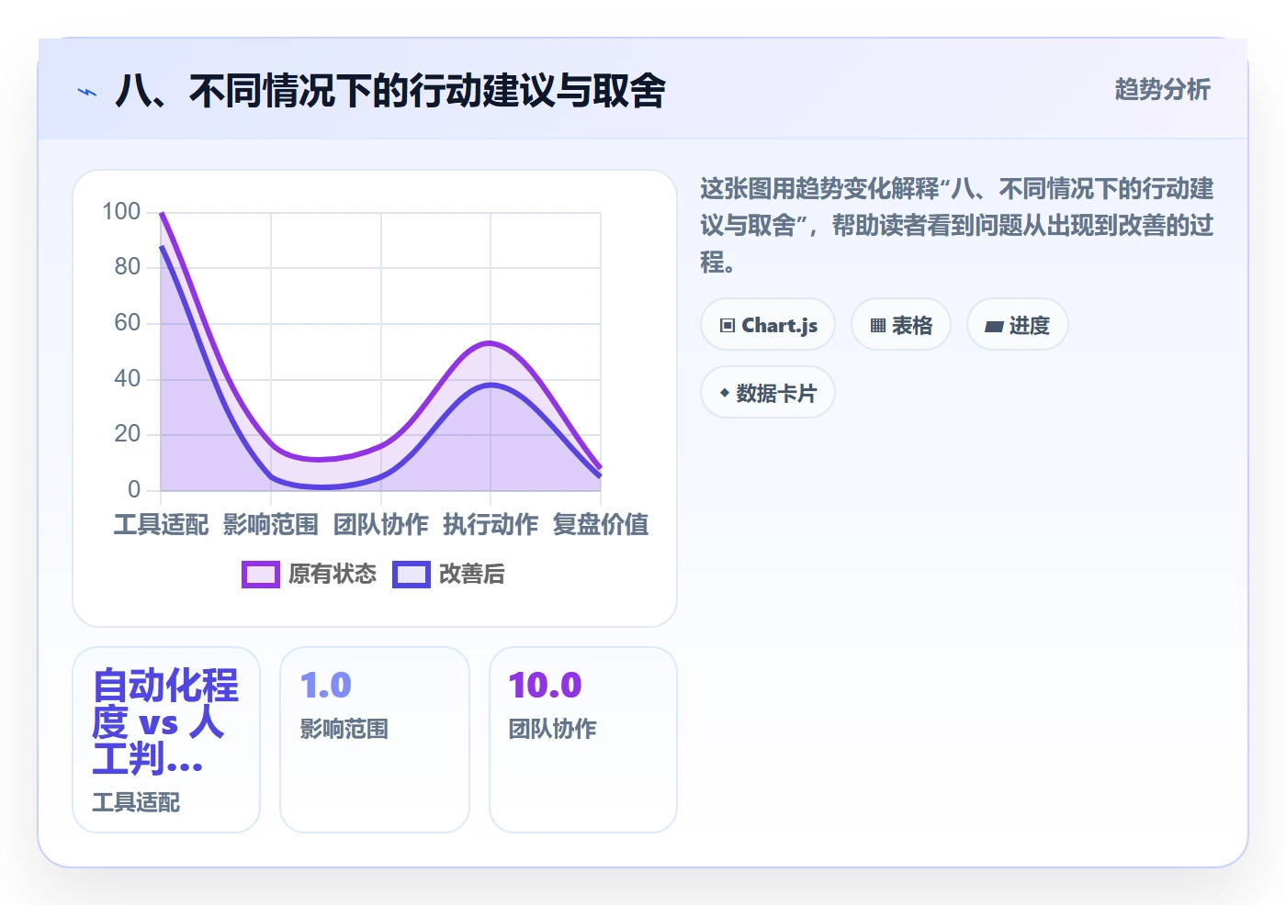Viewport: 1286px width, 905px height.
Task: Click the purple curve peak above 执行动作
Action: pyautogui.click(x=491, y=343)
